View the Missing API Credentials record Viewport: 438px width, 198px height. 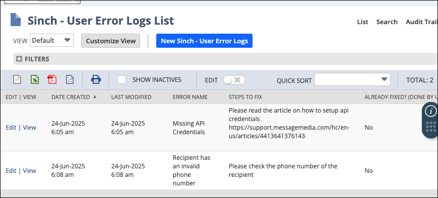point(29,127)
